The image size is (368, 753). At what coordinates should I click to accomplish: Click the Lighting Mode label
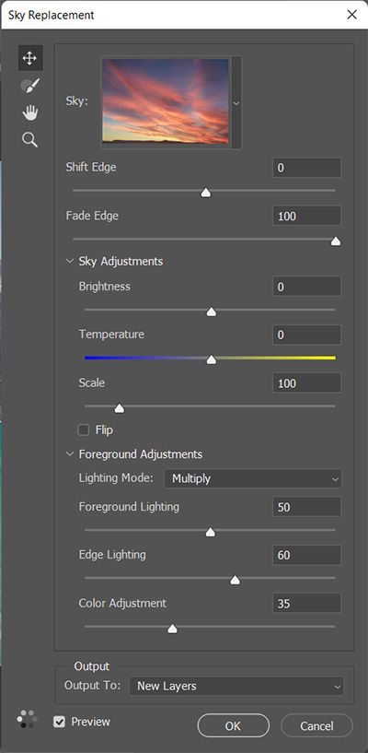[116, 478]
